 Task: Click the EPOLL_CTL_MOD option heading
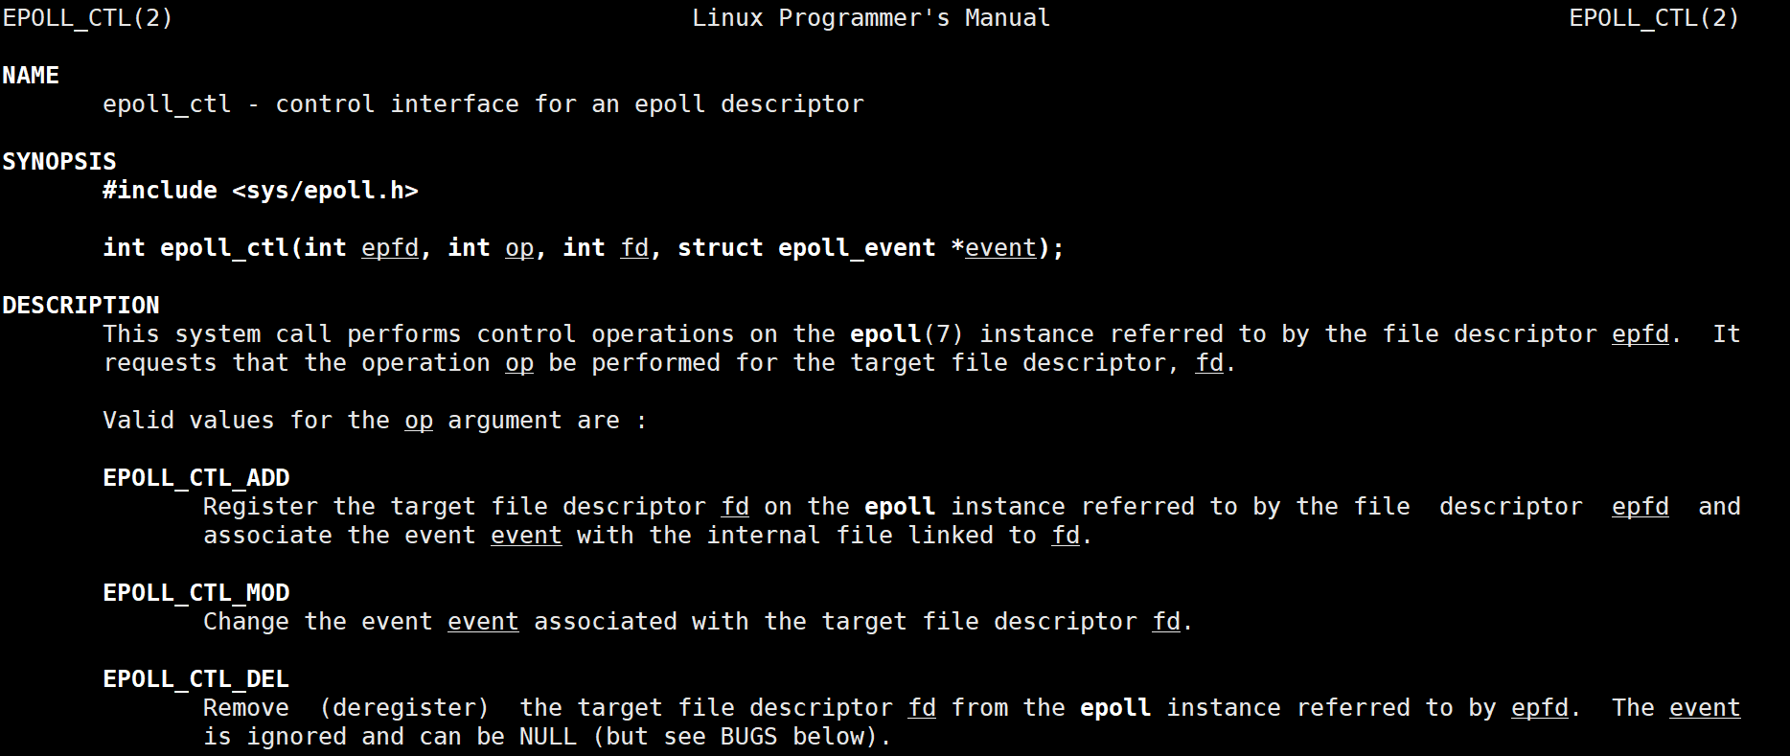tap(196, 593)
